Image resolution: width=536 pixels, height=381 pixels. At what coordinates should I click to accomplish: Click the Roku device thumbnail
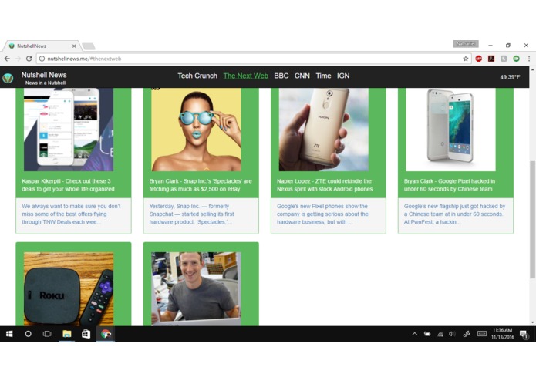point(69,289)
